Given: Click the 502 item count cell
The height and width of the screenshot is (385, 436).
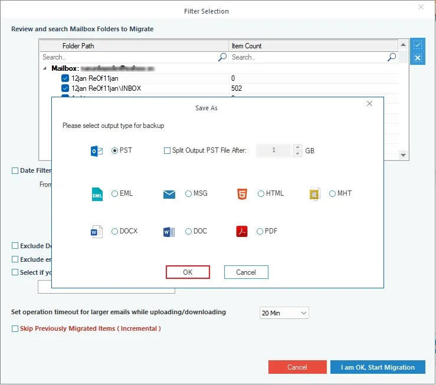Looking at the screenshot, I should (x=314, y=88).
